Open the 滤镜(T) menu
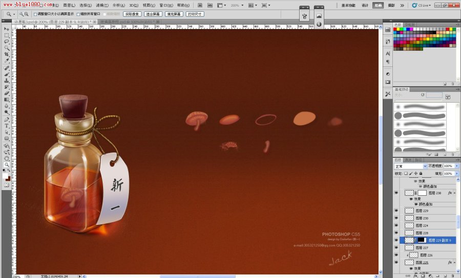 point(101,5)
